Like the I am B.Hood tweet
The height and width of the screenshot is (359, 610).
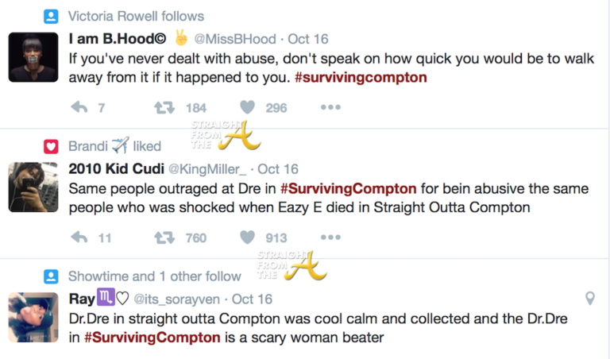[x=248, y=107]
